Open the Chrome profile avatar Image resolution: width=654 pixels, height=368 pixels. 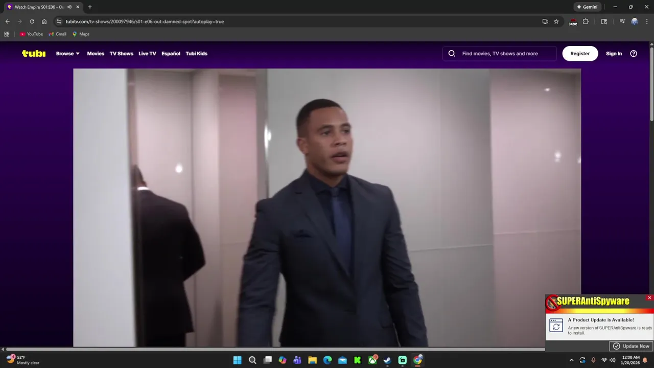coord(635,21)
